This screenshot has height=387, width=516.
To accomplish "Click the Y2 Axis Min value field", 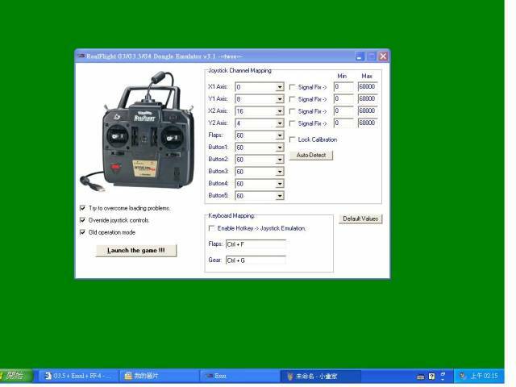I will (x=343, y=123).
